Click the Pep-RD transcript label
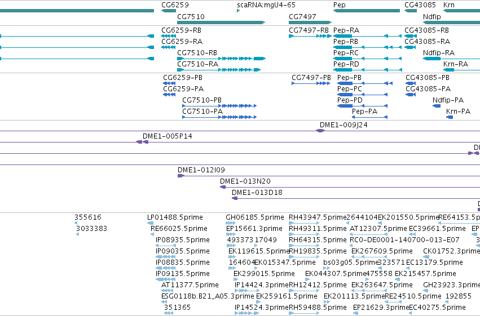This screenshot has width=480, height=316. [346, 64]
